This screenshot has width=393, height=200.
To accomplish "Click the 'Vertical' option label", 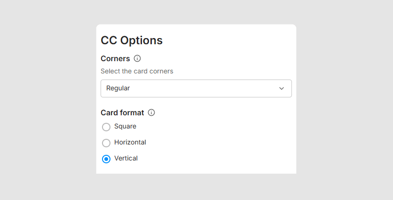I will (x=126, y=159).
